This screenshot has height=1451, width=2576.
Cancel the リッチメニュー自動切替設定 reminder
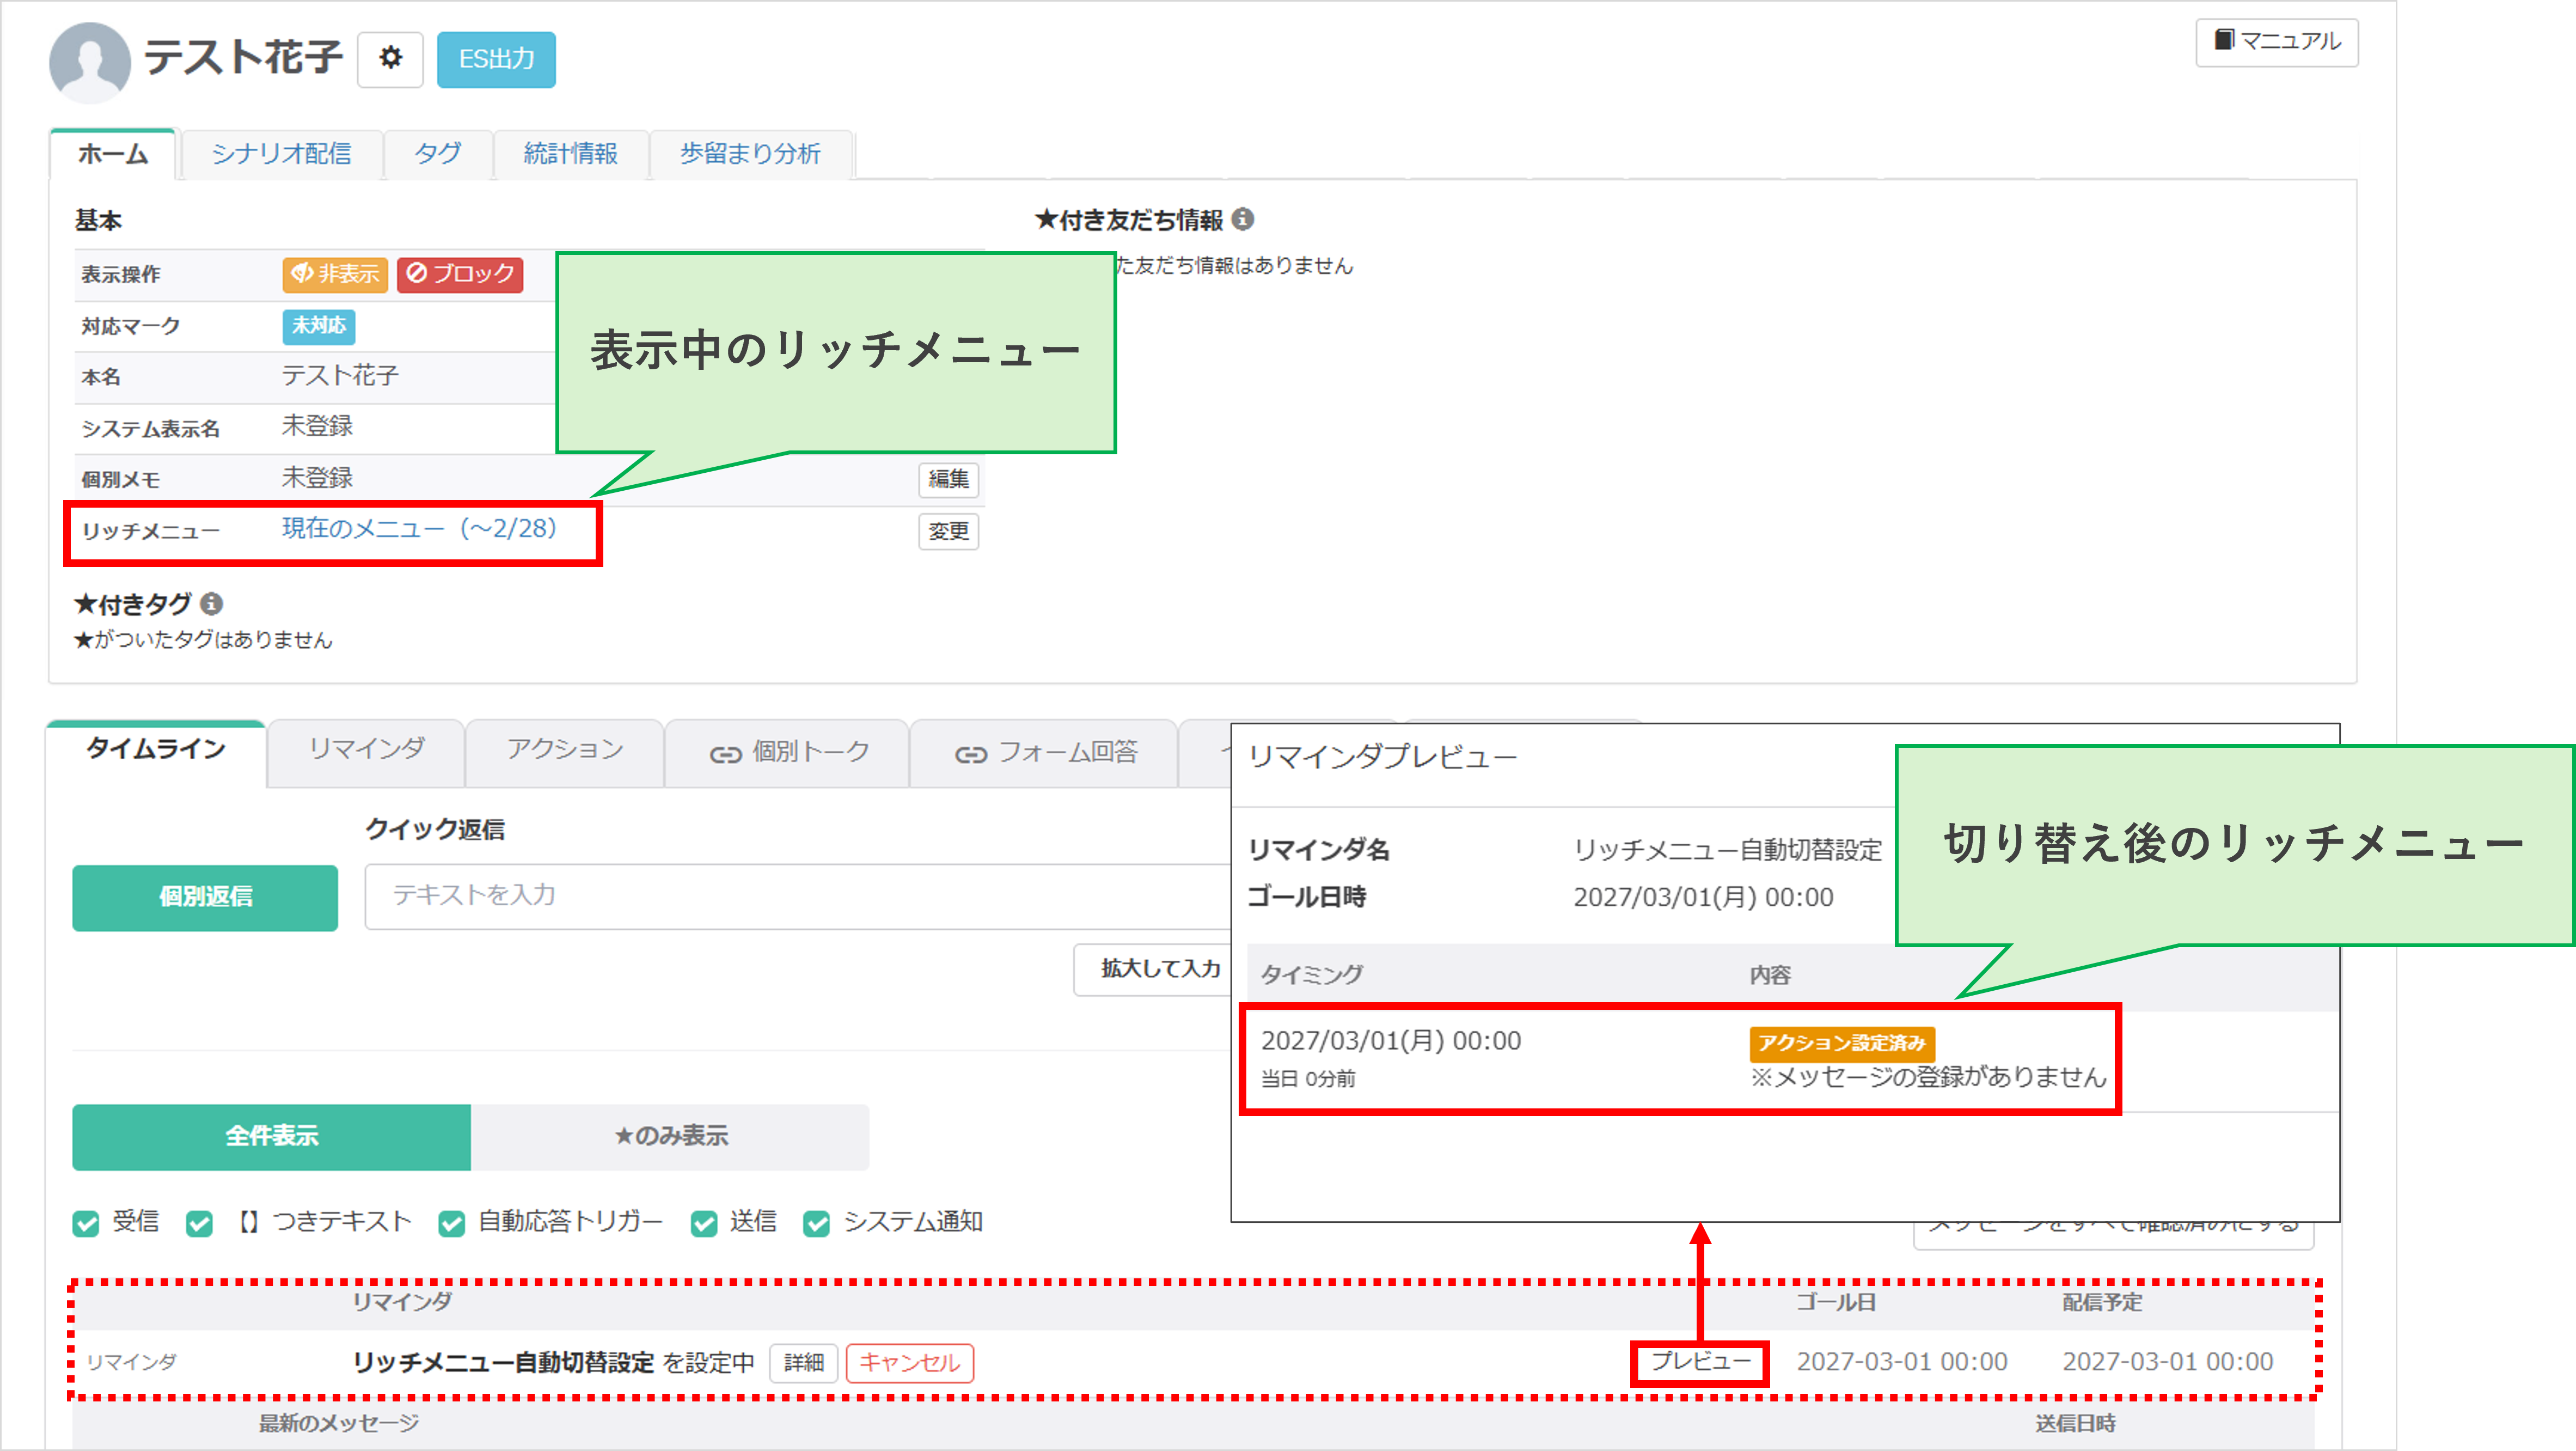coord(908,1363)
